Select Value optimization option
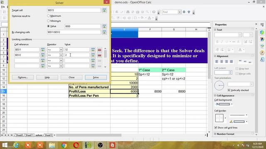Image resolution: width=266 pixels, height=149 pixels. pyautogui.click(x=48, y=26)
